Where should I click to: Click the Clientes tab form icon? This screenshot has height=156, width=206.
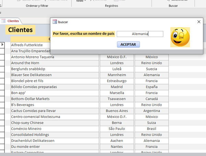pyautogui.click(x=4, y=21)
